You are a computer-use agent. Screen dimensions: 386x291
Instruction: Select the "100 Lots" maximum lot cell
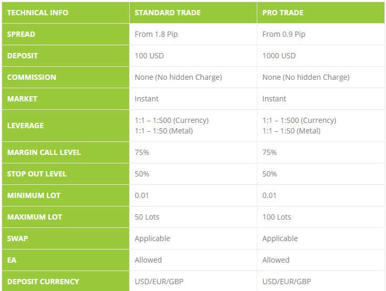277,217
